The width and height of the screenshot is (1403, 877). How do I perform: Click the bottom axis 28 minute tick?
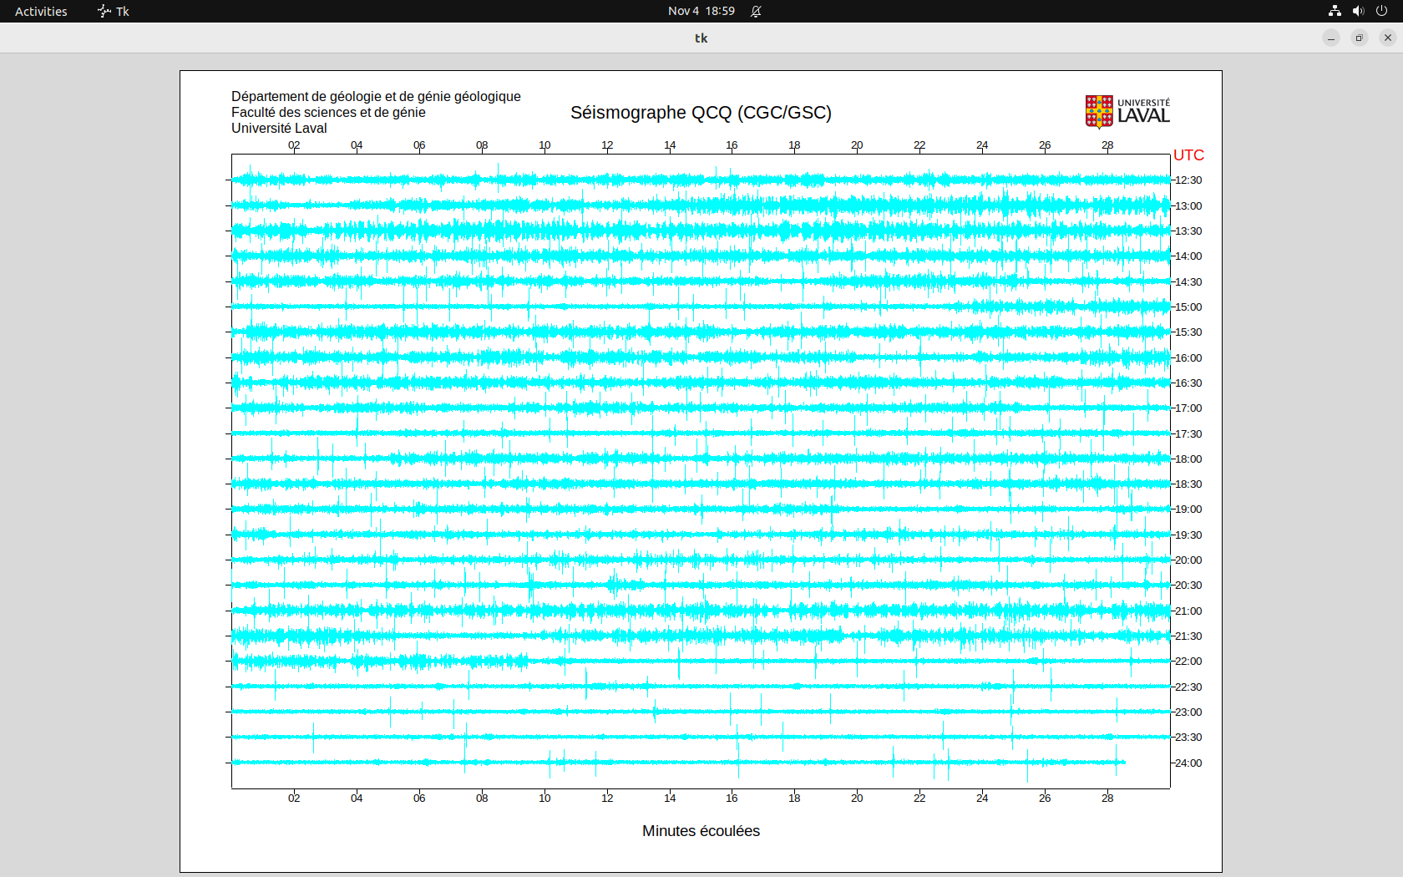1107,798
